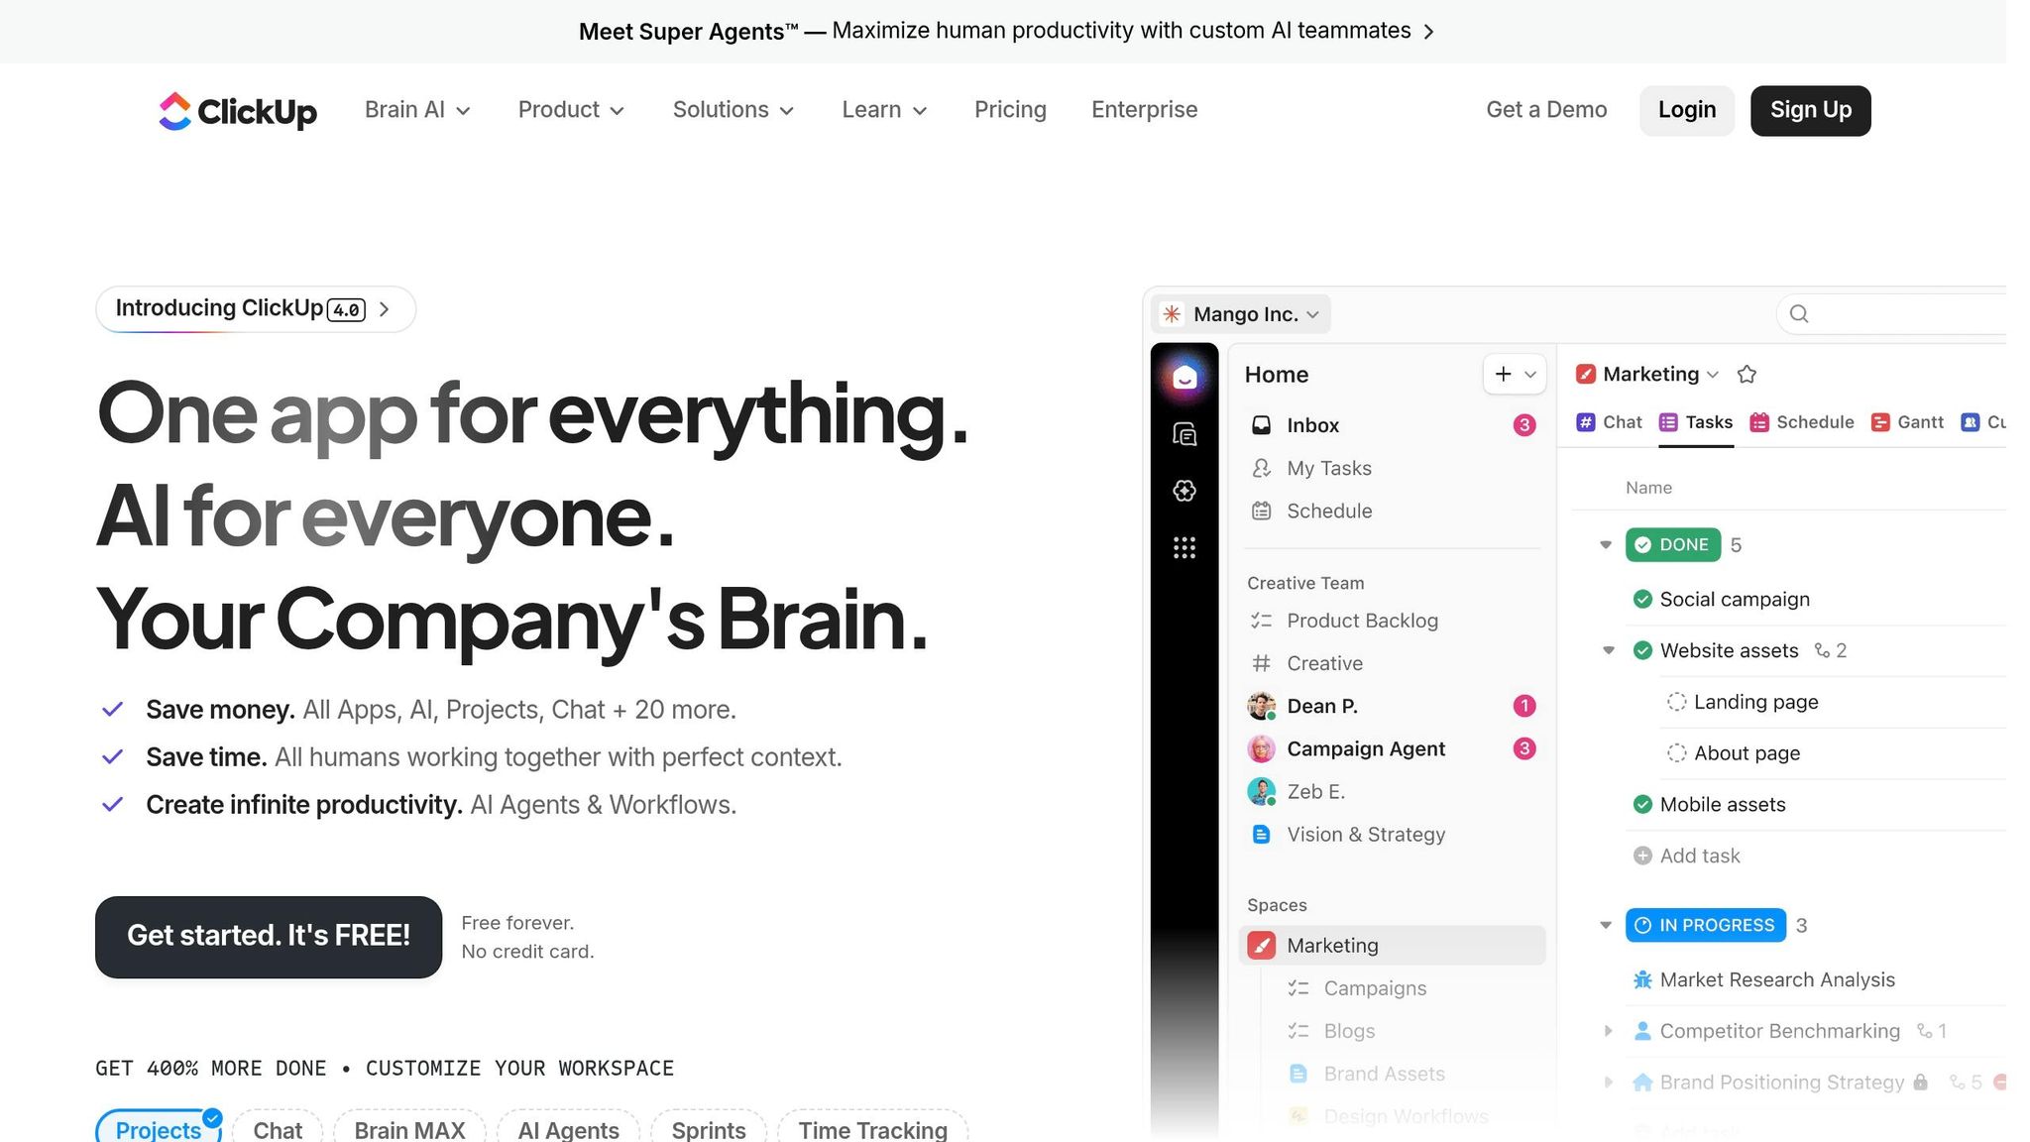Open the Introducing ClickUp 4.0 announcement
The width and height of the screenshot is (2030, 1142).
point(256,309)
